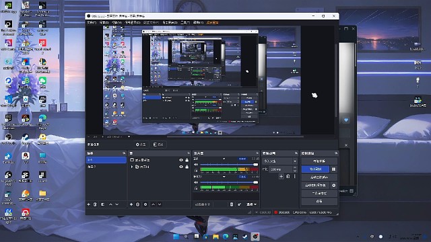Image resolution: width=431 pixels, height=242 pixels.
Task: Click the red recording indicator in the status bar
Action: tap(275, 212)
